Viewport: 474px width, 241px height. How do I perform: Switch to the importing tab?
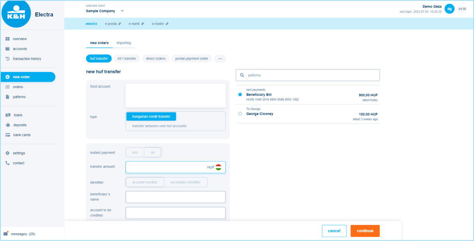tap(124, 43)
